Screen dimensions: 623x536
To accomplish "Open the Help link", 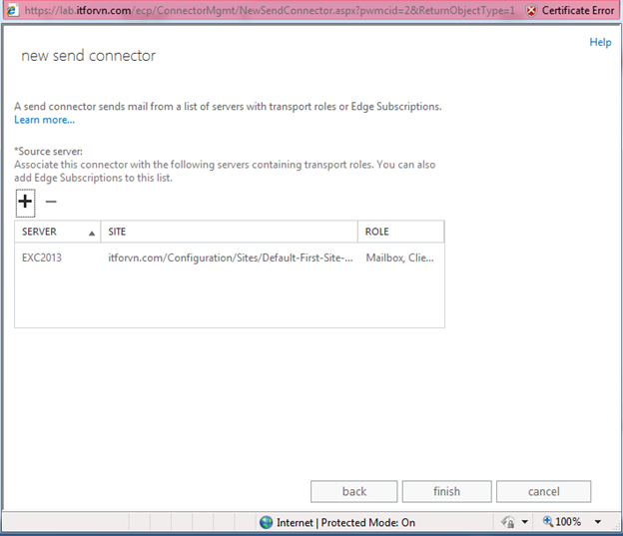I will (x=599, y=43).
